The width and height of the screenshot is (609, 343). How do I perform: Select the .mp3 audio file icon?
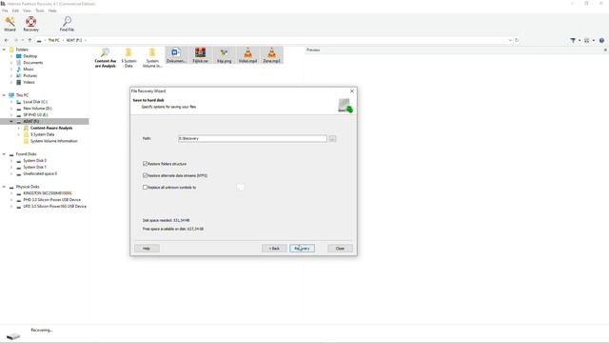click(271, 55)
